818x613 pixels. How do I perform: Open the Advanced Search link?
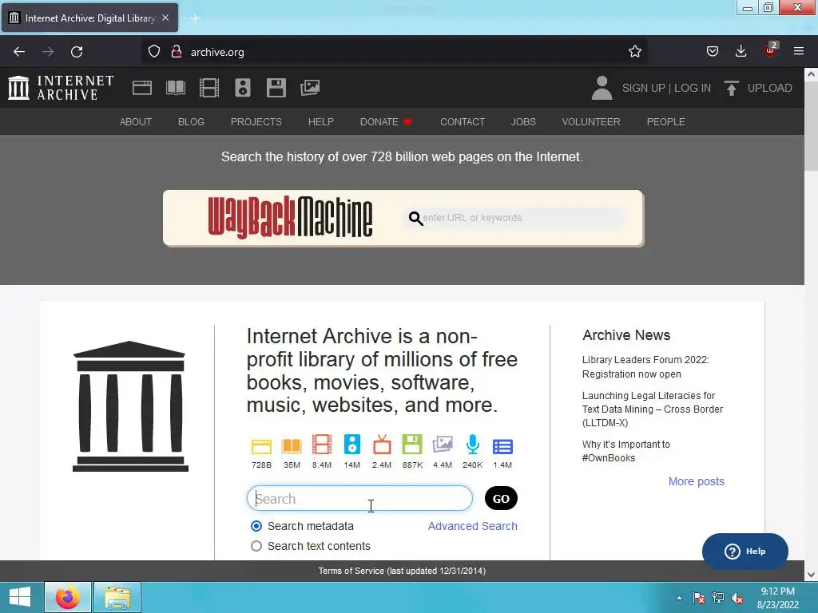point(473,526)
